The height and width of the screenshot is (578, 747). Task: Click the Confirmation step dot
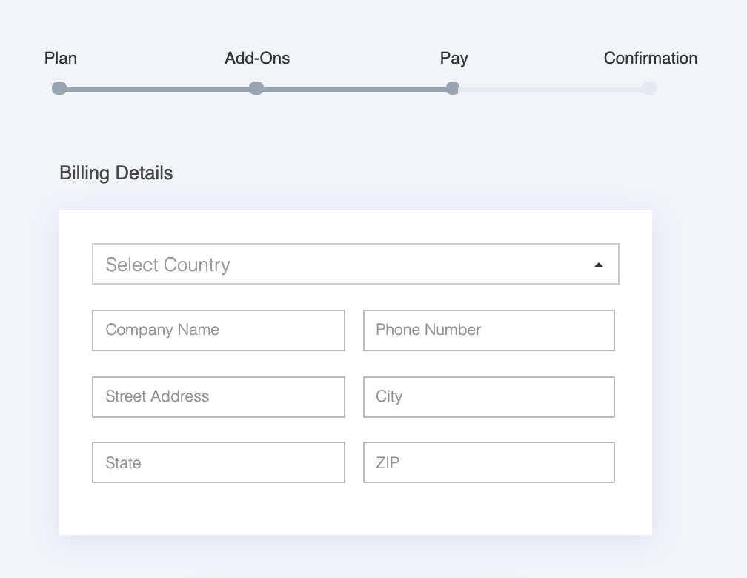pyautogui.click(x=649, y=89)
